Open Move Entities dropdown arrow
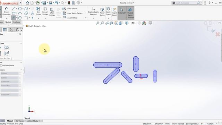The width and height of the screenshot is (222, 125). tap(86, 18)
